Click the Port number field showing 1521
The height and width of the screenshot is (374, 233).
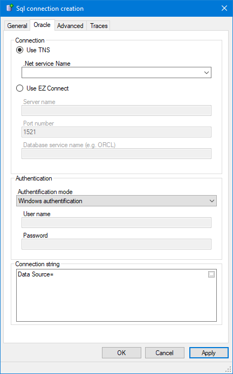116,132
